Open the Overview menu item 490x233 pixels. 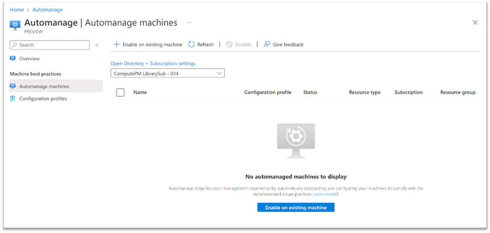29,59
